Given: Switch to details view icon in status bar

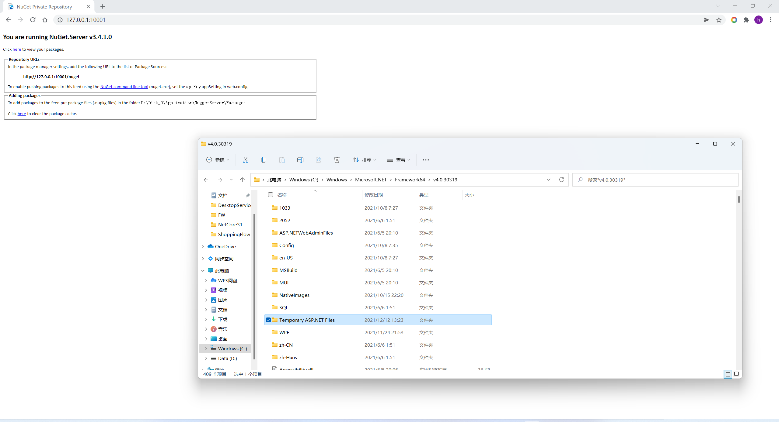Looking at the screenshot, I should click(728, 374).
